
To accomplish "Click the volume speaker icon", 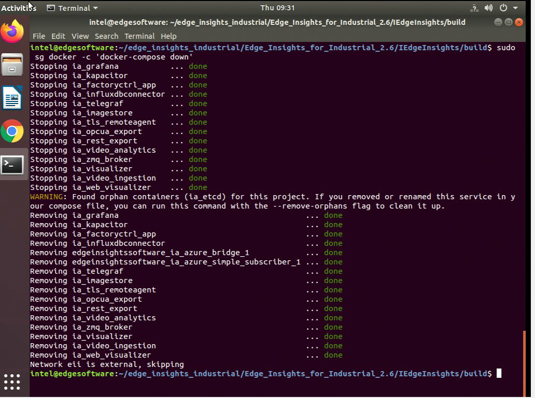I will coord(488,8).
